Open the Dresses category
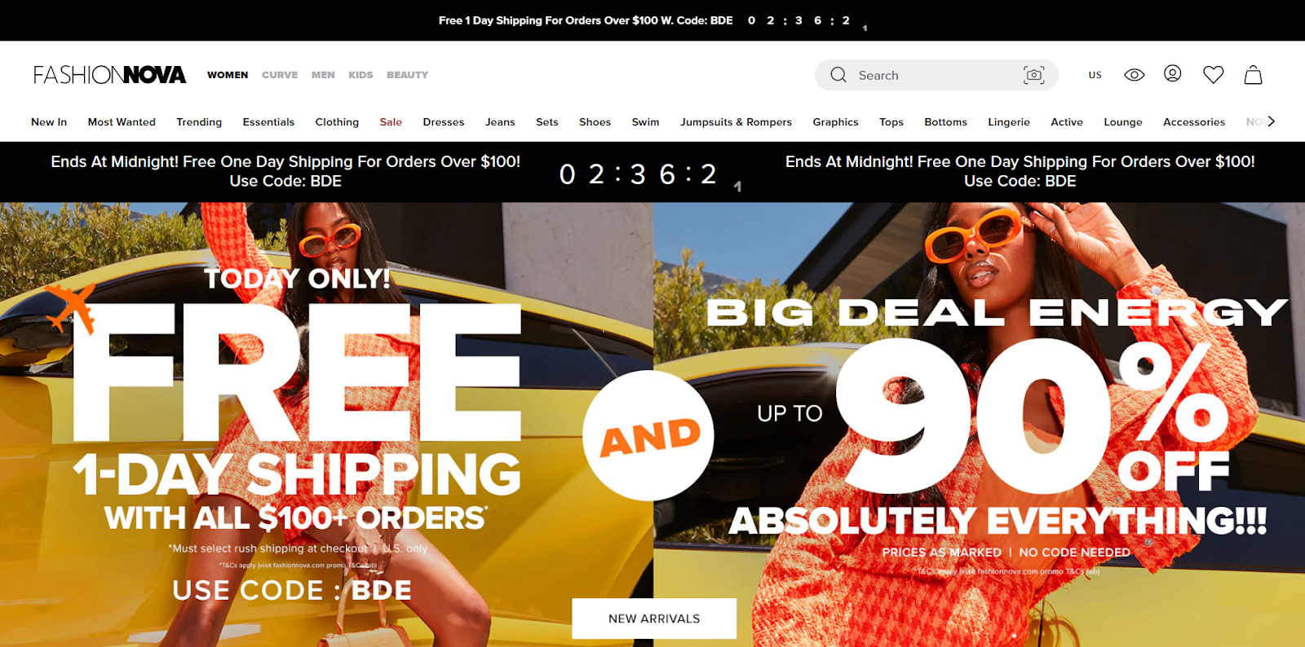 (x=444, y=122)
